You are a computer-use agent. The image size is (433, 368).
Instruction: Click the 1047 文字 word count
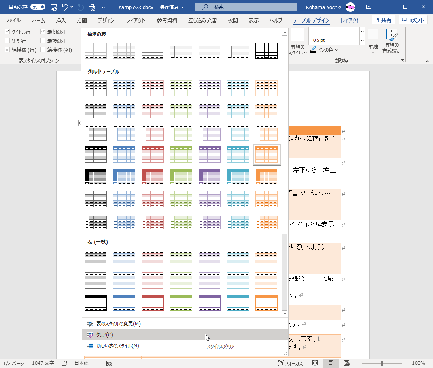43,363
